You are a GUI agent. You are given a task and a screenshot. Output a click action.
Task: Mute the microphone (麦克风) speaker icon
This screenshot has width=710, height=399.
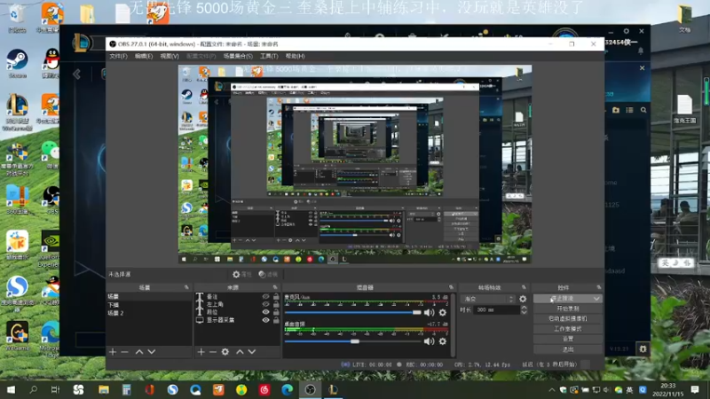(429, 312)
